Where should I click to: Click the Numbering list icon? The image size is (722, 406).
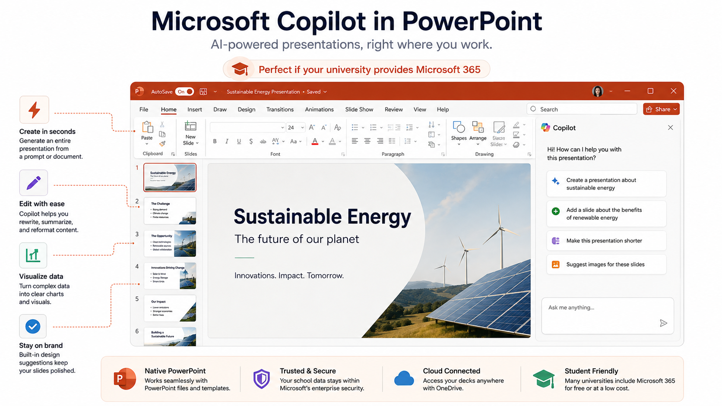coord(374,127)
